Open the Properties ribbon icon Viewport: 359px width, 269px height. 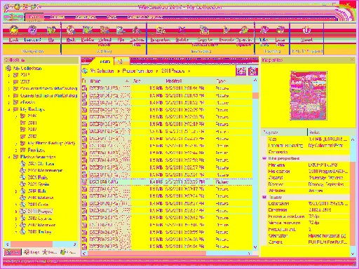point(160,30)
